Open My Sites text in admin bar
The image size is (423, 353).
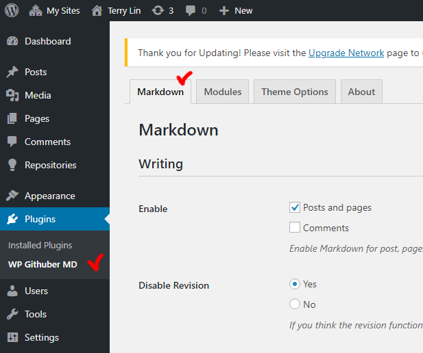tap(63, 11)
